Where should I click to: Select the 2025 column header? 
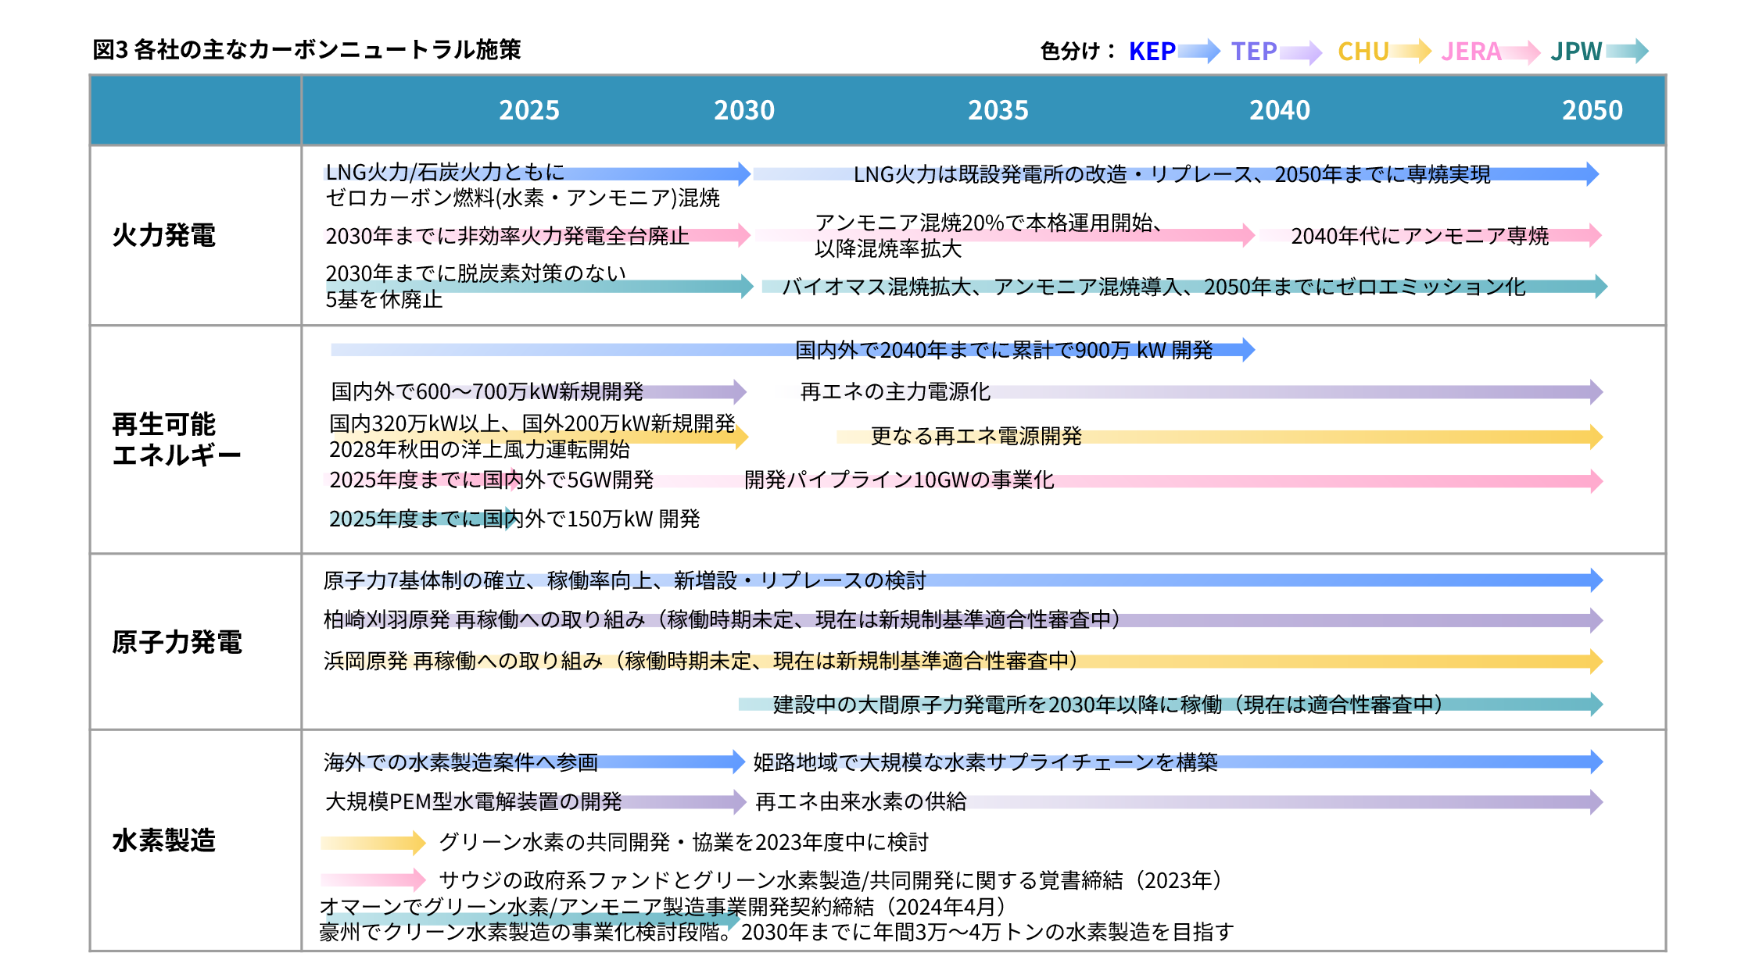click(x=529, y=110)
